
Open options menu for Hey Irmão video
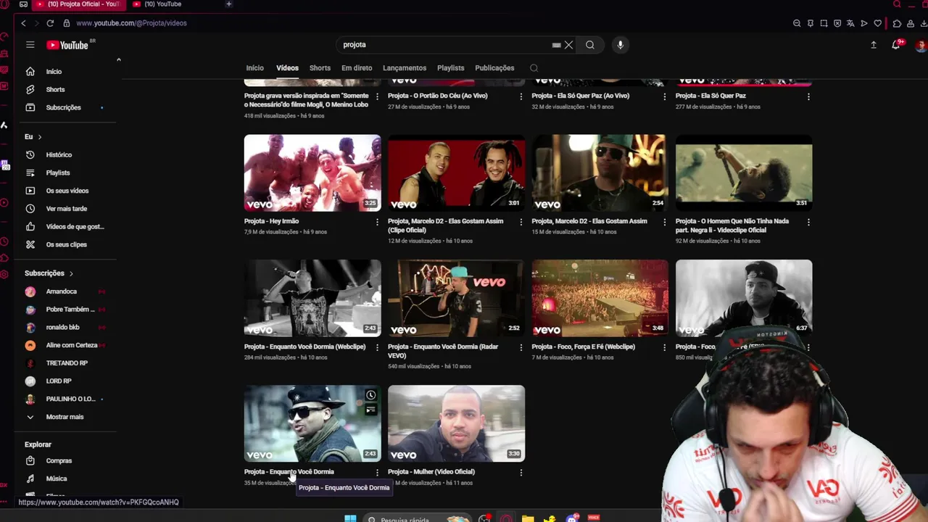[377, 222]
